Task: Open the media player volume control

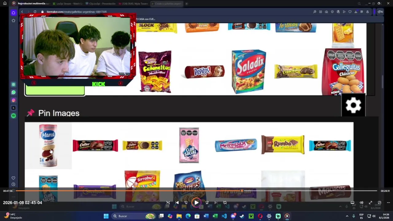Action: (x=361, y=203)
